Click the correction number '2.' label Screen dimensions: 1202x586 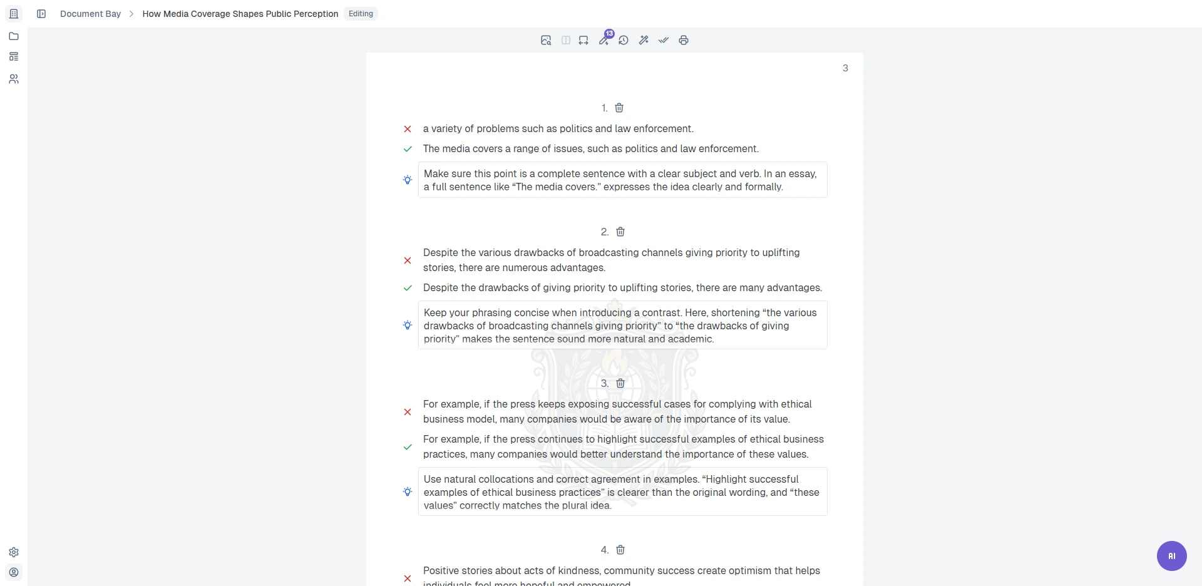tap(605, 232)
